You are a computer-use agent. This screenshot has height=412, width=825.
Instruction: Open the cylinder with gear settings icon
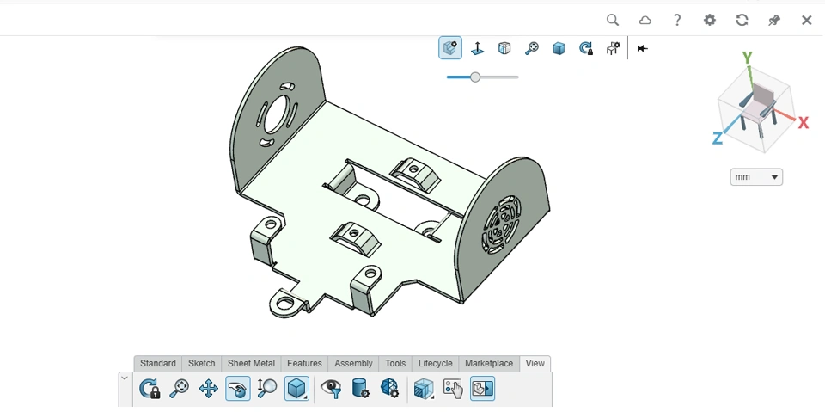360,389
